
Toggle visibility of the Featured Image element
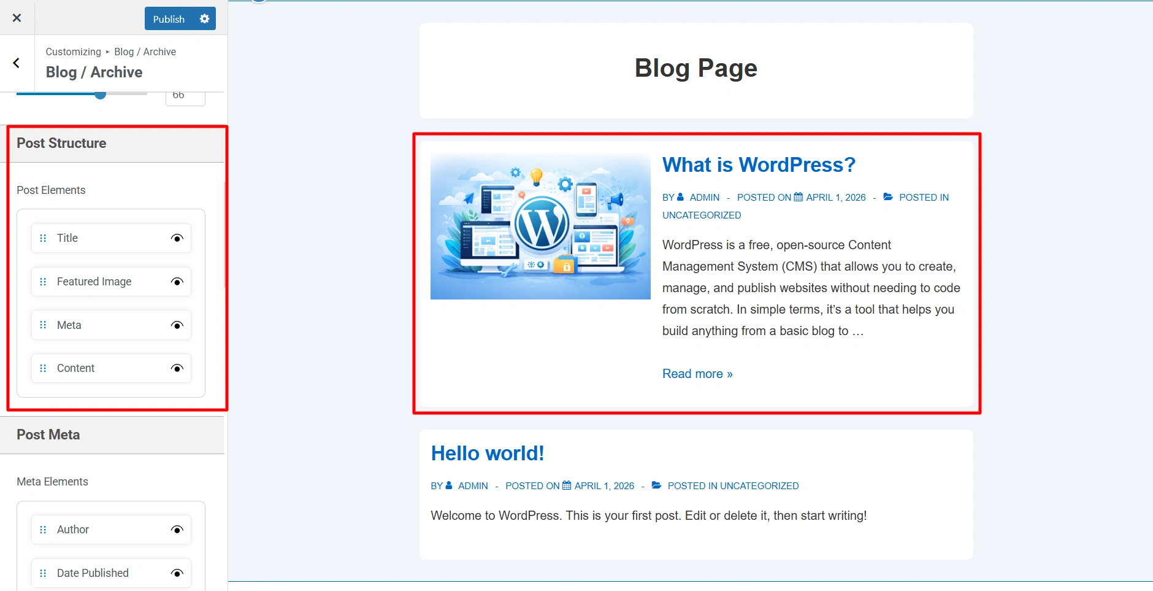pos(177,282)
